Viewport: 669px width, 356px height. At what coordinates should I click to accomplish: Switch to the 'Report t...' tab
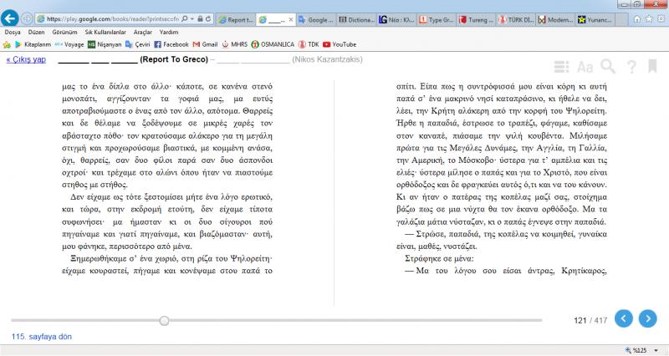pos(236,19)
